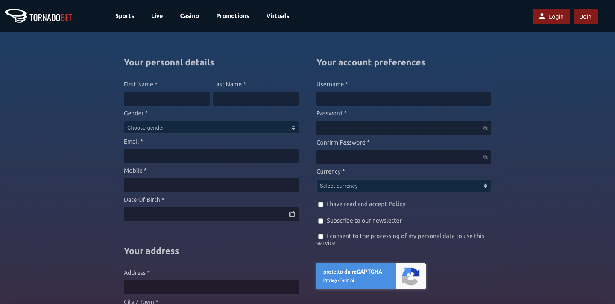Check the personal data consent box

[321, 236]
